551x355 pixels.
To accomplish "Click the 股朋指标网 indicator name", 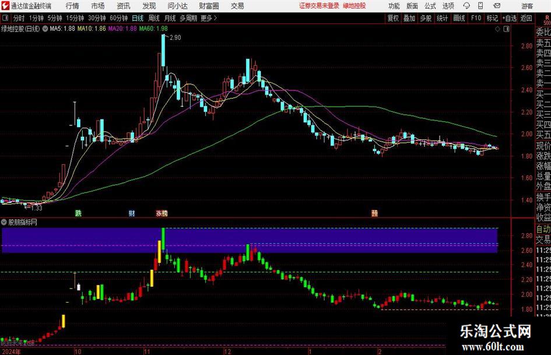I will (x=23, y=222).
